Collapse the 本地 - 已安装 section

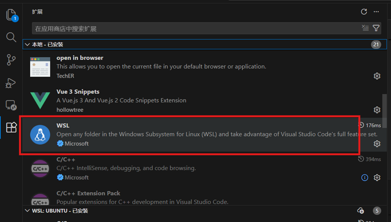(28, 45)
